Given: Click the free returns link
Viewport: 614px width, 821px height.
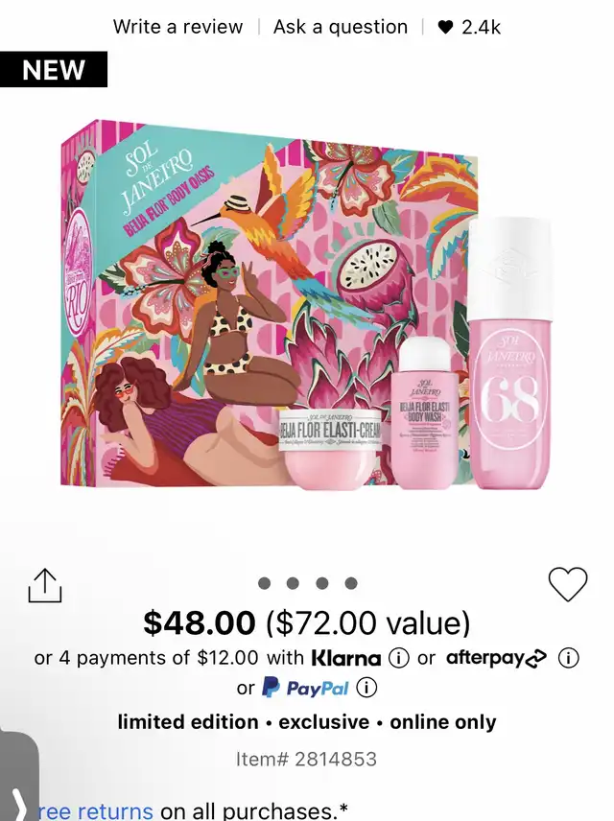Looking at the screenshot, I should click(x=95, y=811).
